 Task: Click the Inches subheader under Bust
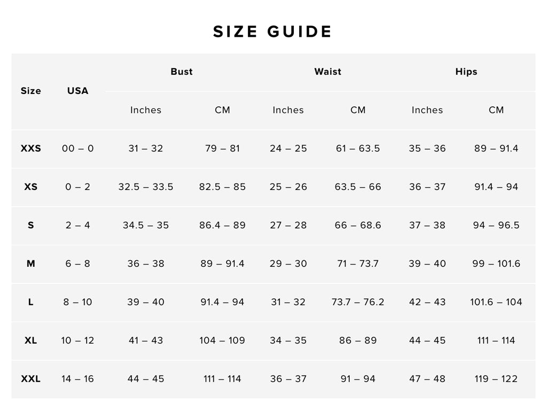tap(145, 110)
